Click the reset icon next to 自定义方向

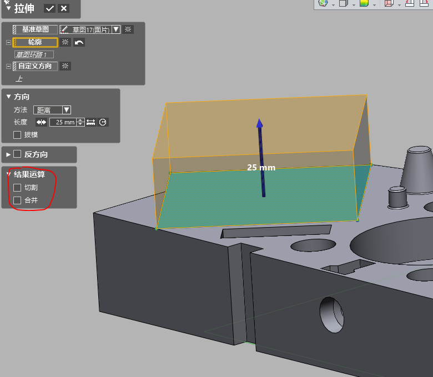click(65, 66)
